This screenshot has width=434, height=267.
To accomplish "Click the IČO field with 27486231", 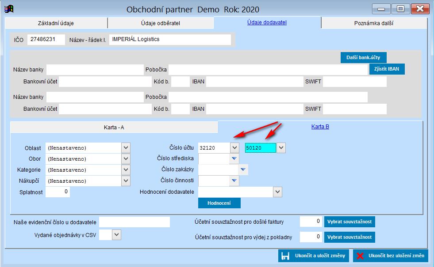I will click(x=46, y=39).
